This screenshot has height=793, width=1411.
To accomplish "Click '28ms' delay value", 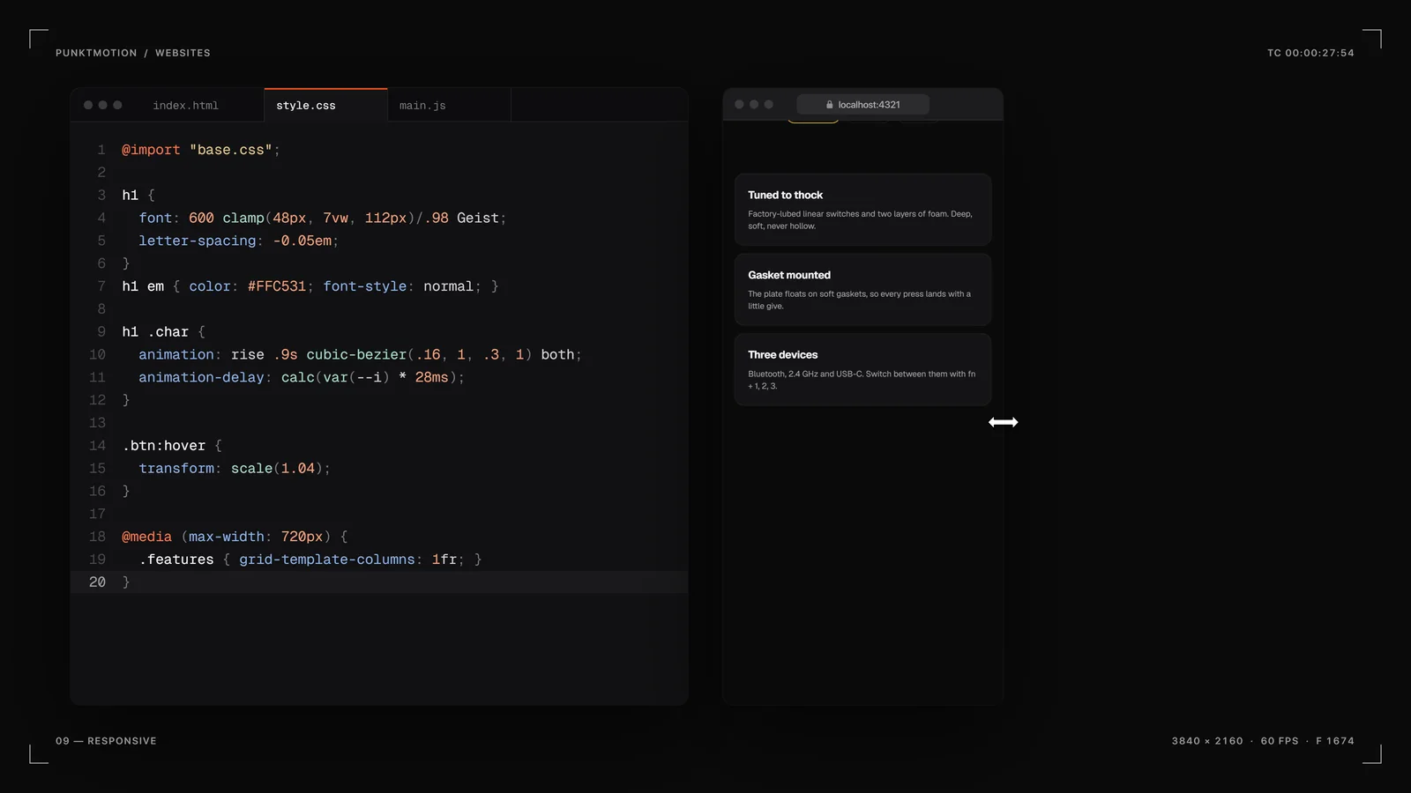I will 432,377.
